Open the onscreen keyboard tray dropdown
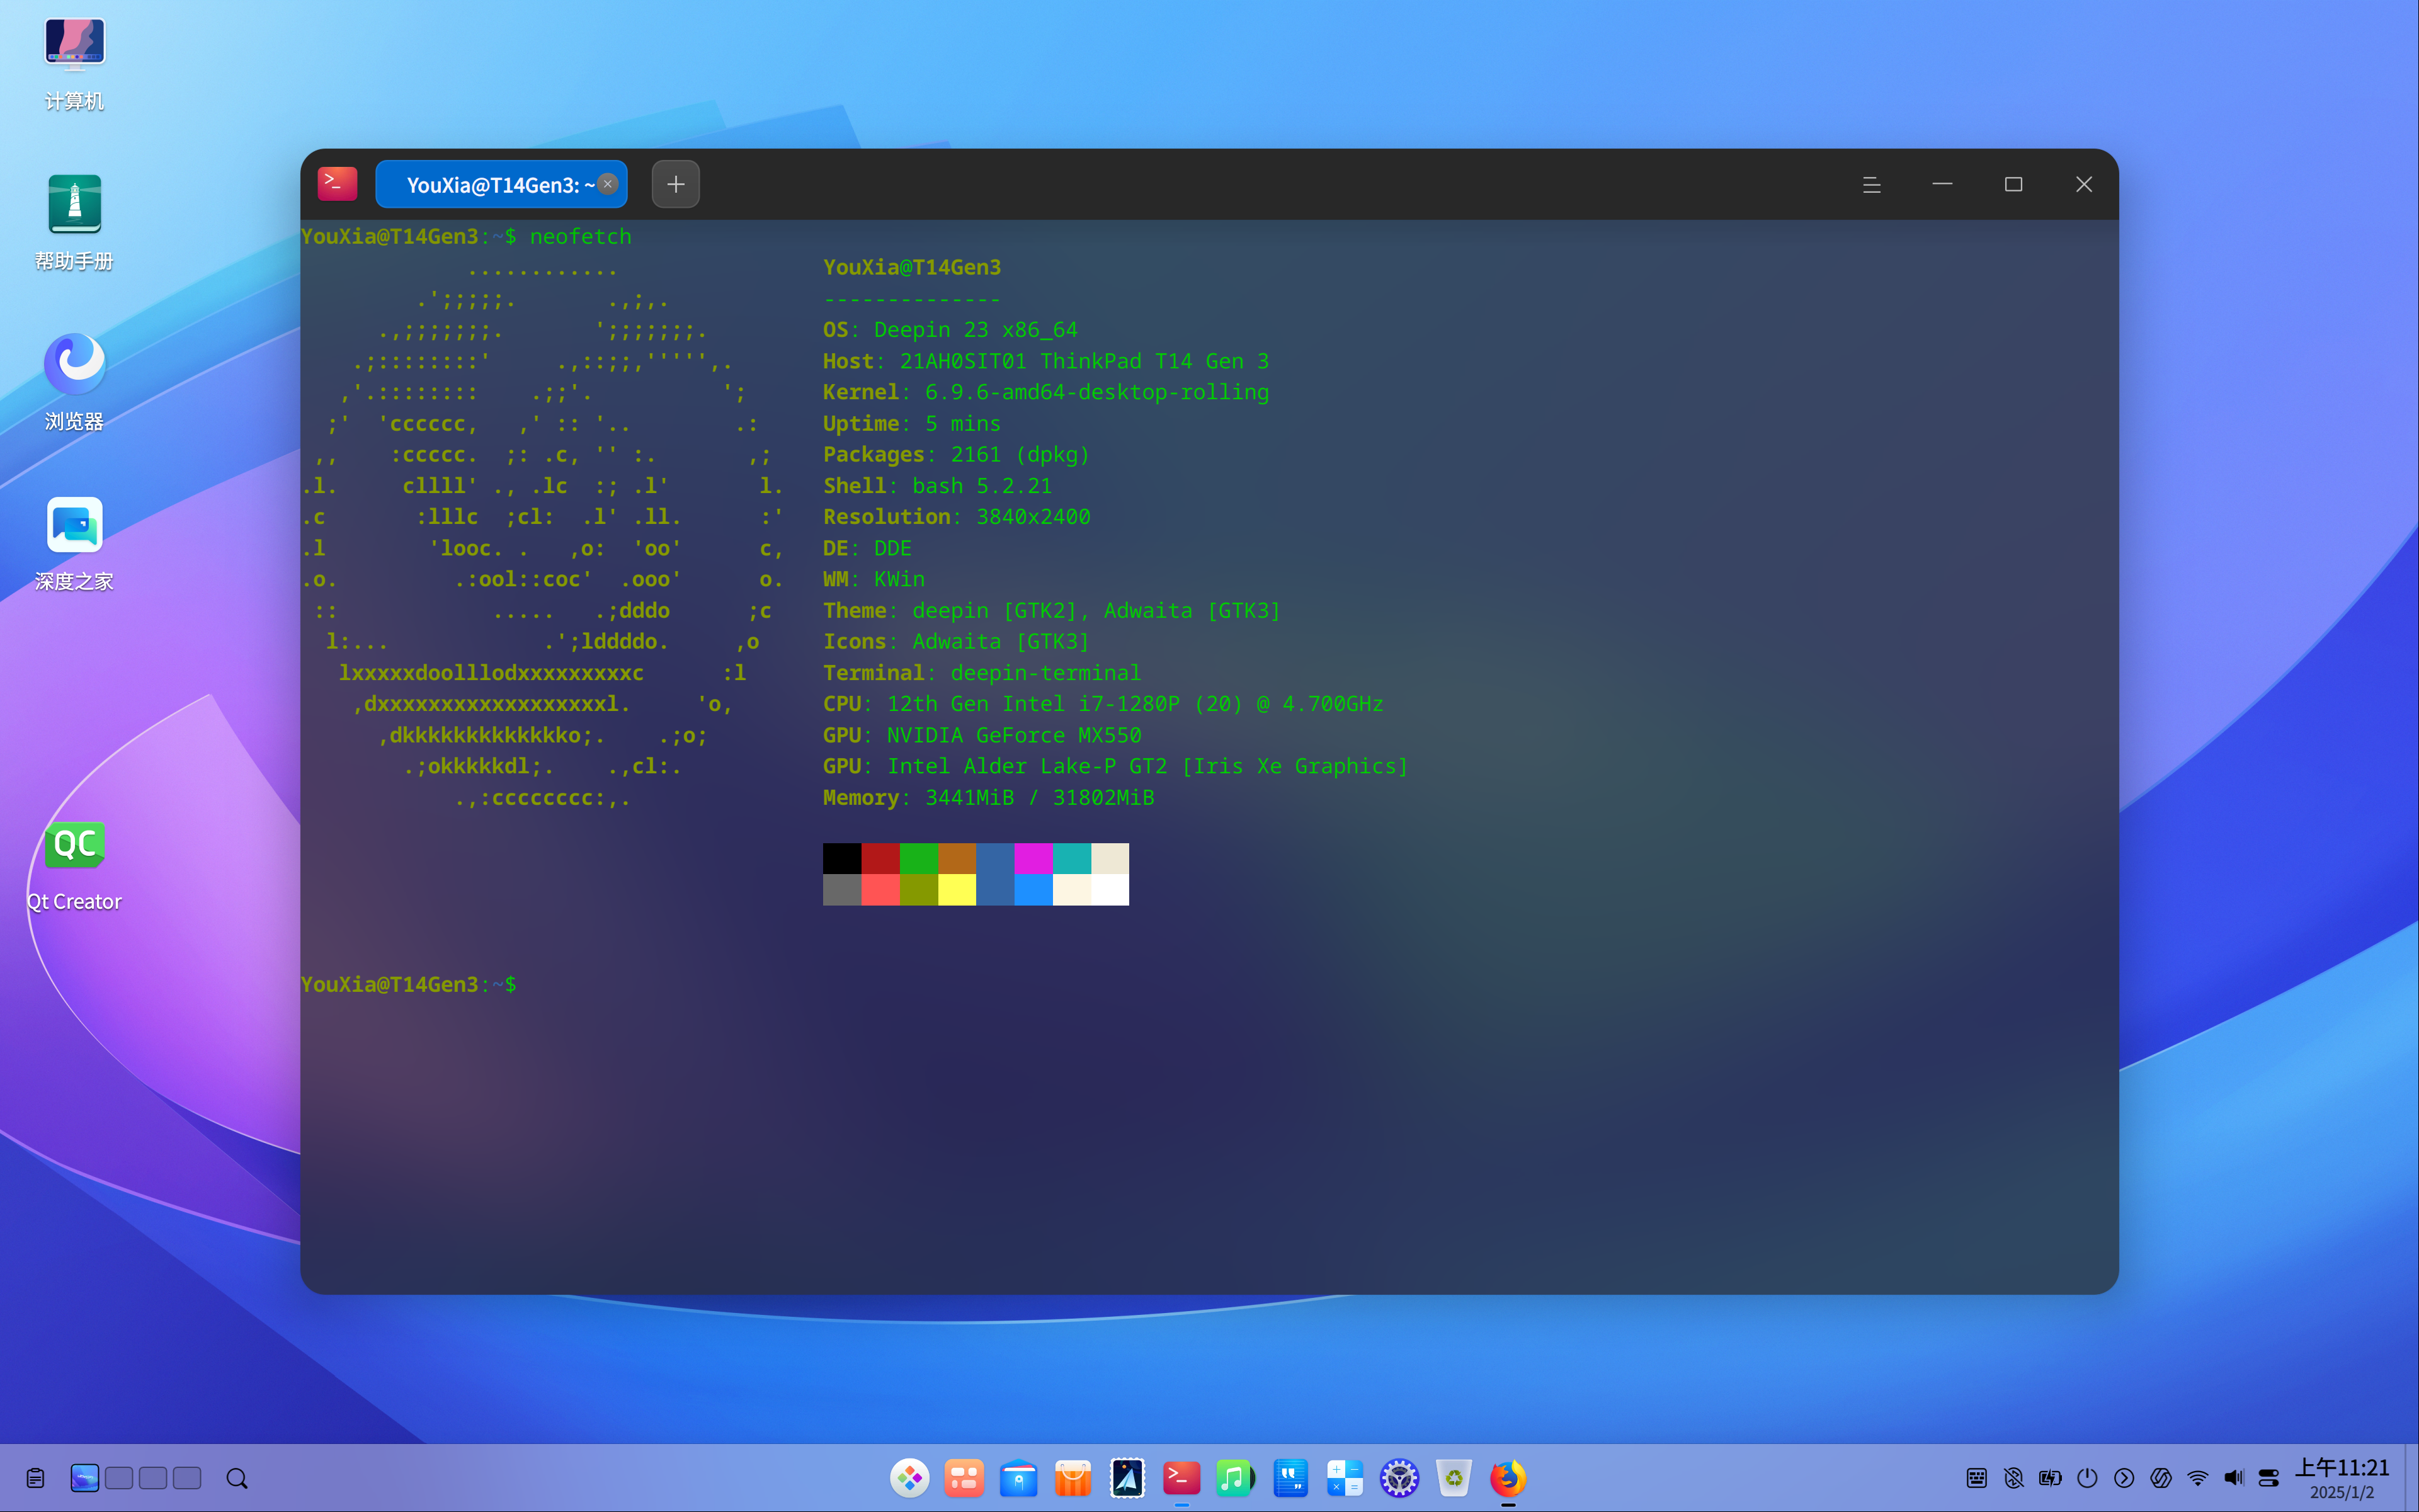Image resolution: width=2419 pixels, height=1512 pixels. coord(1976,1477)
